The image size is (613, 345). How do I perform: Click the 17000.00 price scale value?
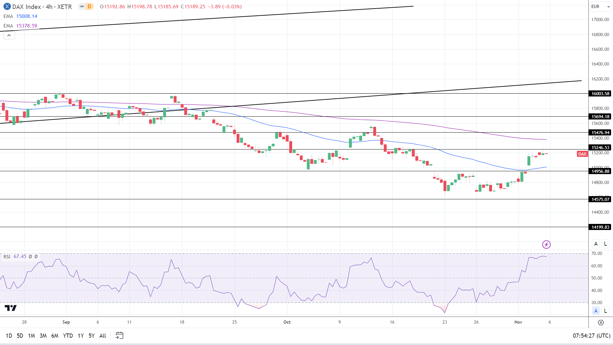[x=600, y=19]
